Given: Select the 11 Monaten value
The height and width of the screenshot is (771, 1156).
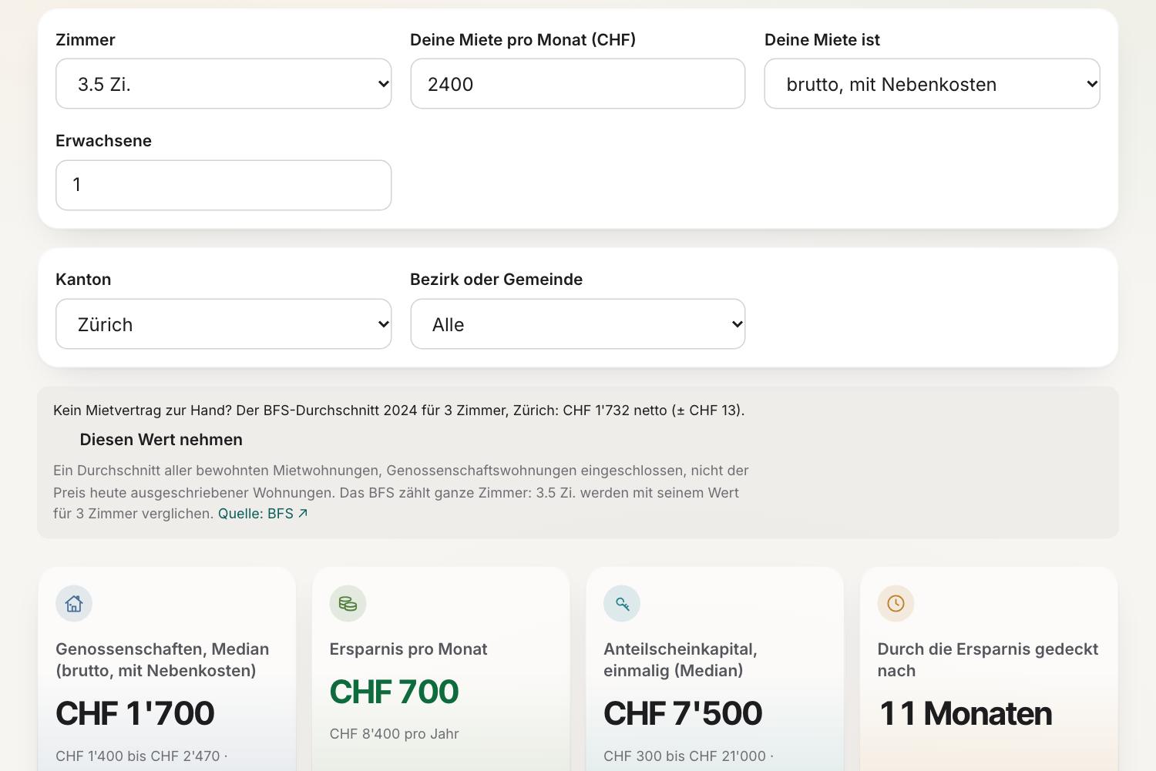Looking at the screenshot, I should (x=965, y=713).
